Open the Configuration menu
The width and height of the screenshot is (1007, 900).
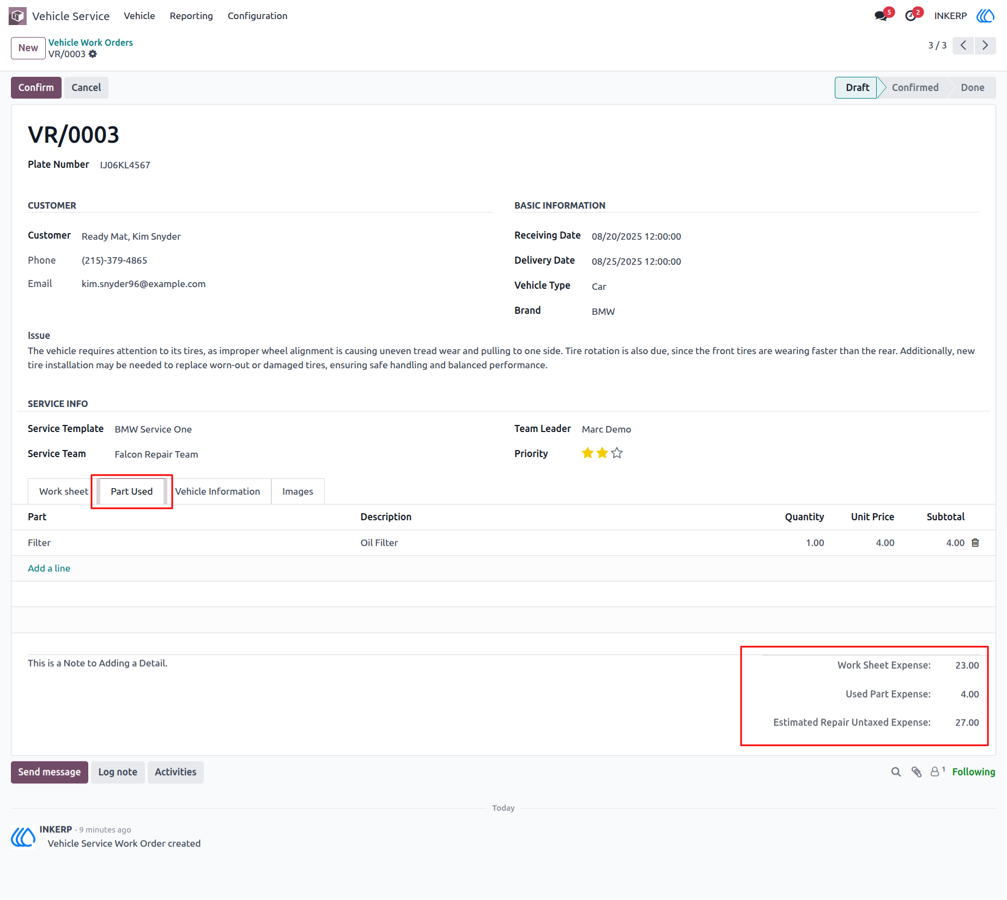[258, 16]
